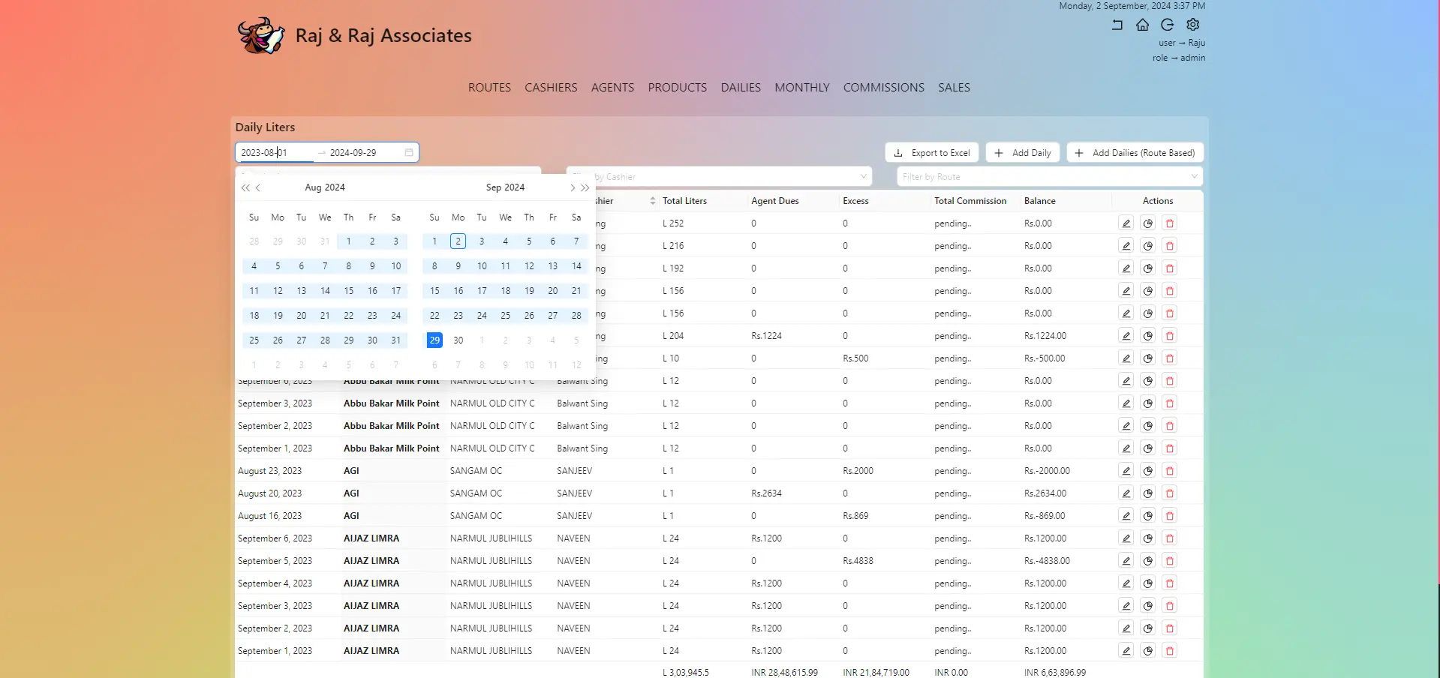Open the AGENTS menu
1440x678 pixels.
[x=612, y=88]
